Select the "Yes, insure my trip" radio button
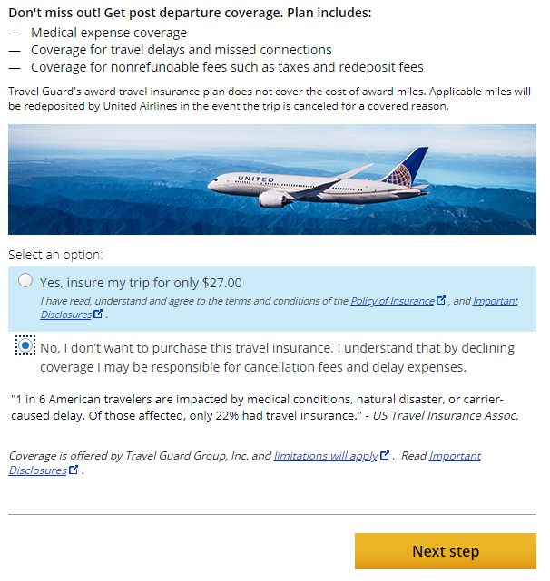Image resolution: width=550 pixels, height=581 pixels. pos(25,280)
